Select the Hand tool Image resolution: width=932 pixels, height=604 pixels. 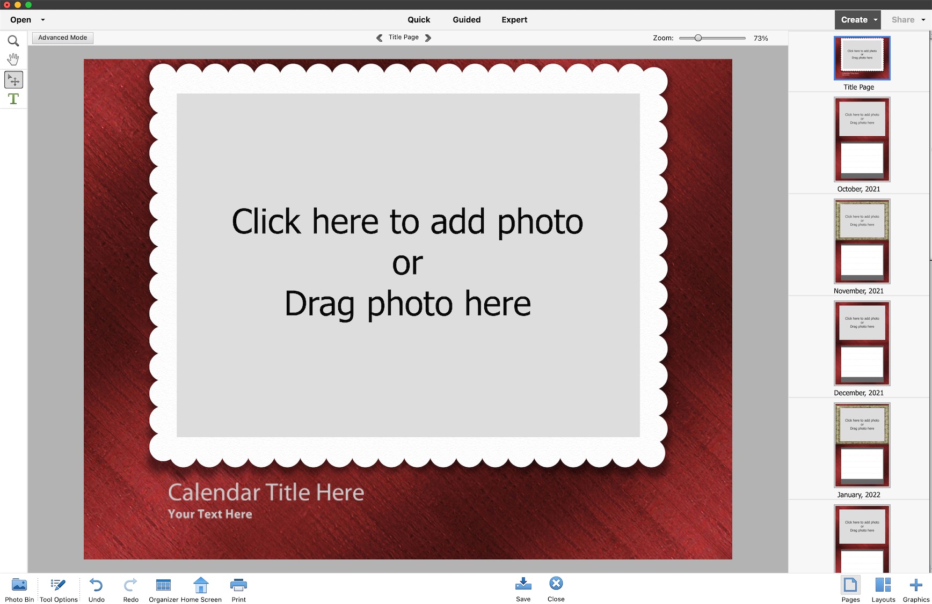tap(13, 59)
